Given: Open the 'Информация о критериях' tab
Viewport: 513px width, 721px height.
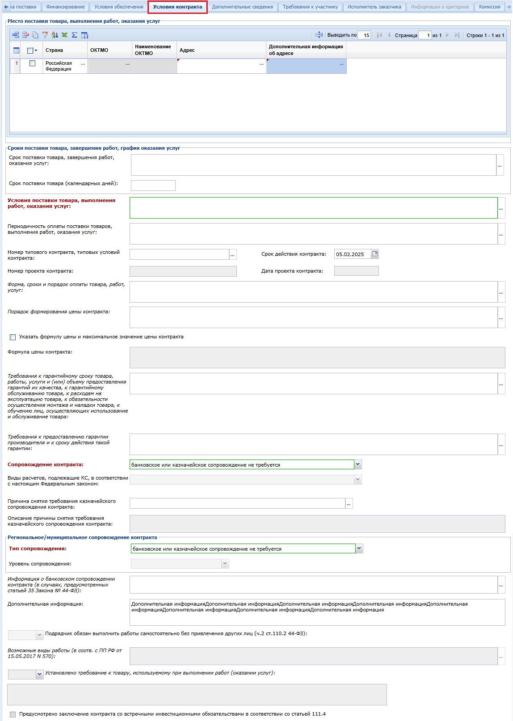Looking at the screenshot, I should pos(440,7).
